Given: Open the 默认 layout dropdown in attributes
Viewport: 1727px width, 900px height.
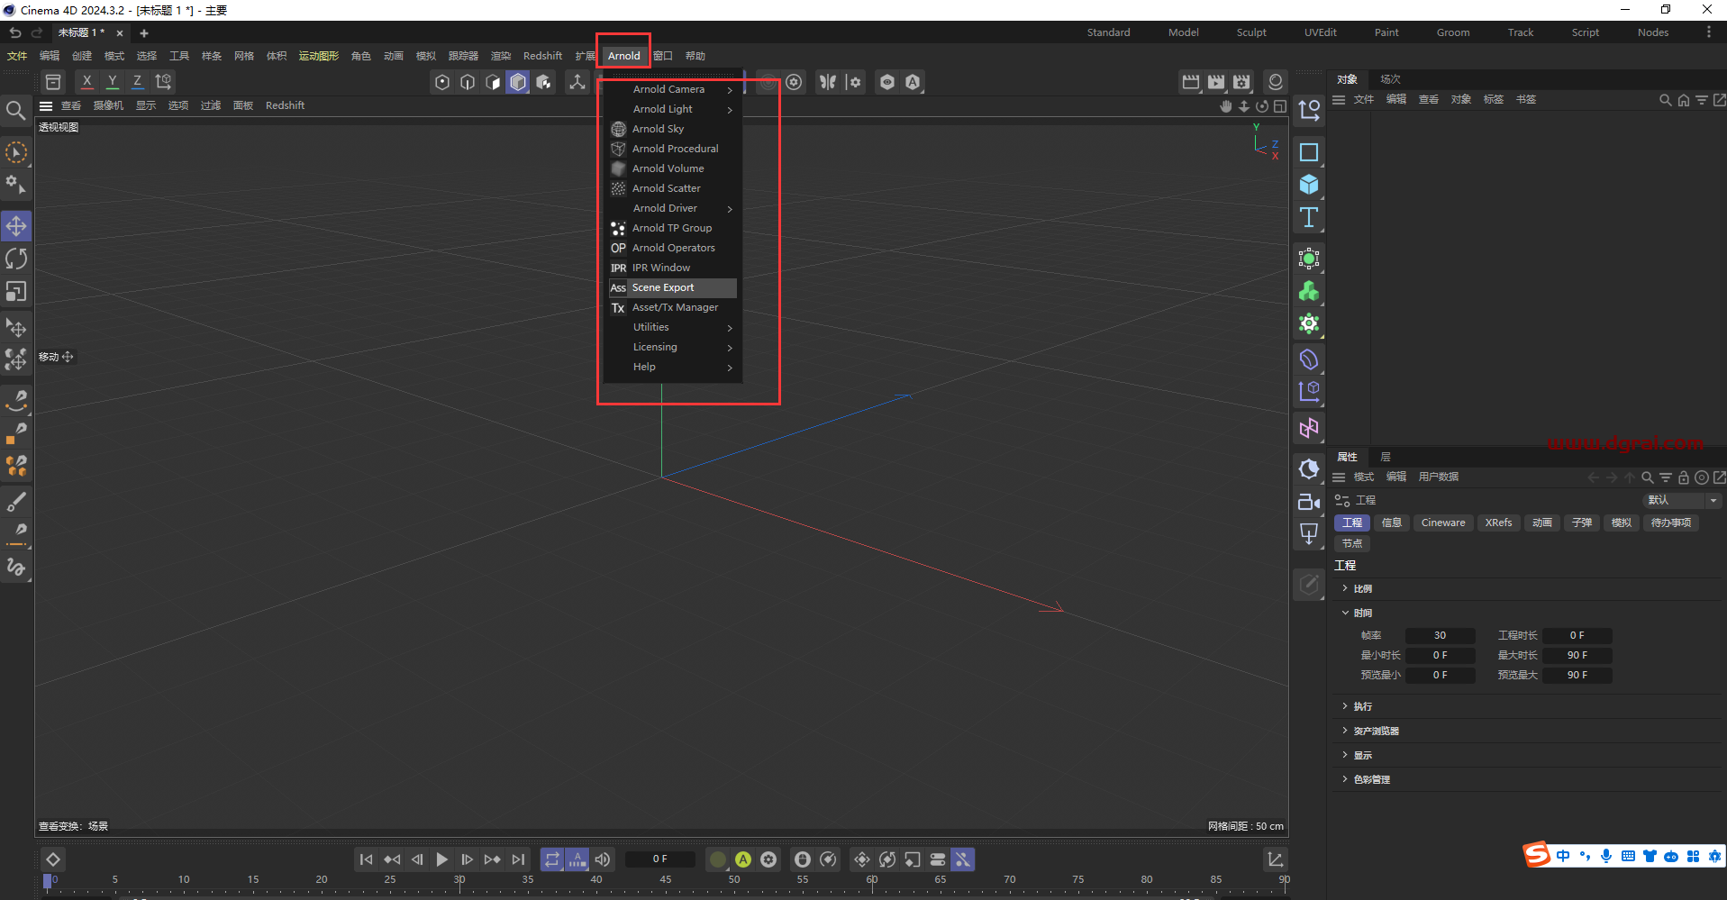Looking at the screenshot, I should click(x=1681, y=500).
